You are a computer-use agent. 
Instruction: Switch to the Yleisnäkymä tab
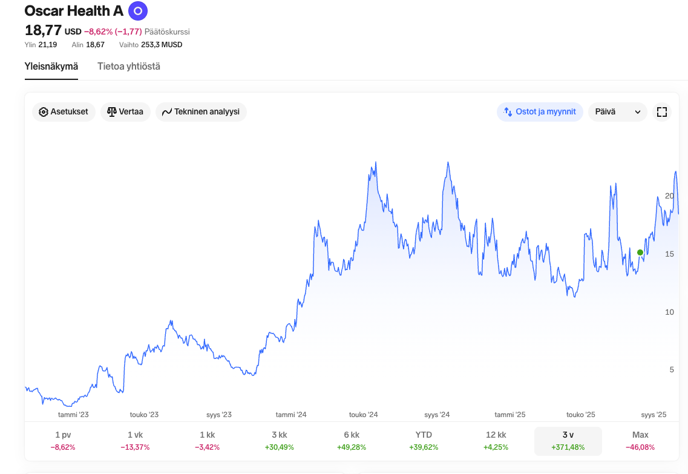(x=51, y=67)
